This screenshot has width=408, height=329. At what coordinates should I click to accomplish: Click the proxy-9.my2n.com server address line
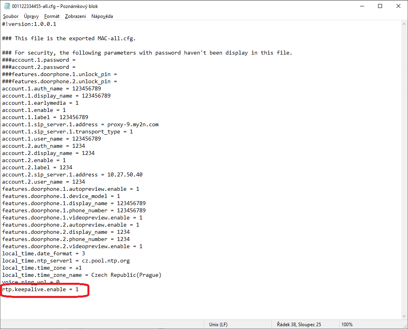[80, 125]
